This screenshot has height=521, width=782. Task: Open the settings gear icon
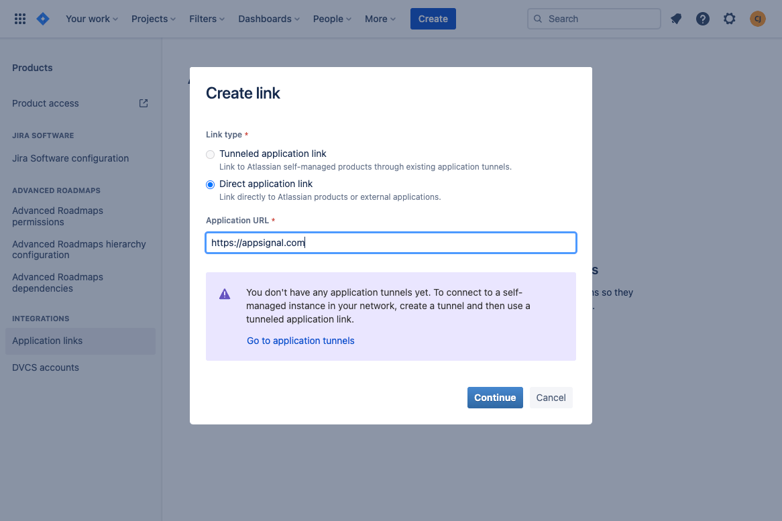[729, 19]
